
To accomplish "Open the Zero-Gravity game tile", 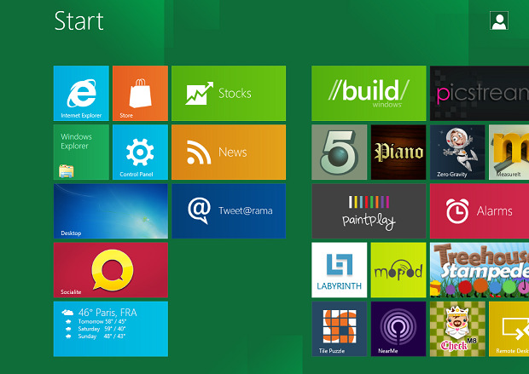I will pos(456,152).
